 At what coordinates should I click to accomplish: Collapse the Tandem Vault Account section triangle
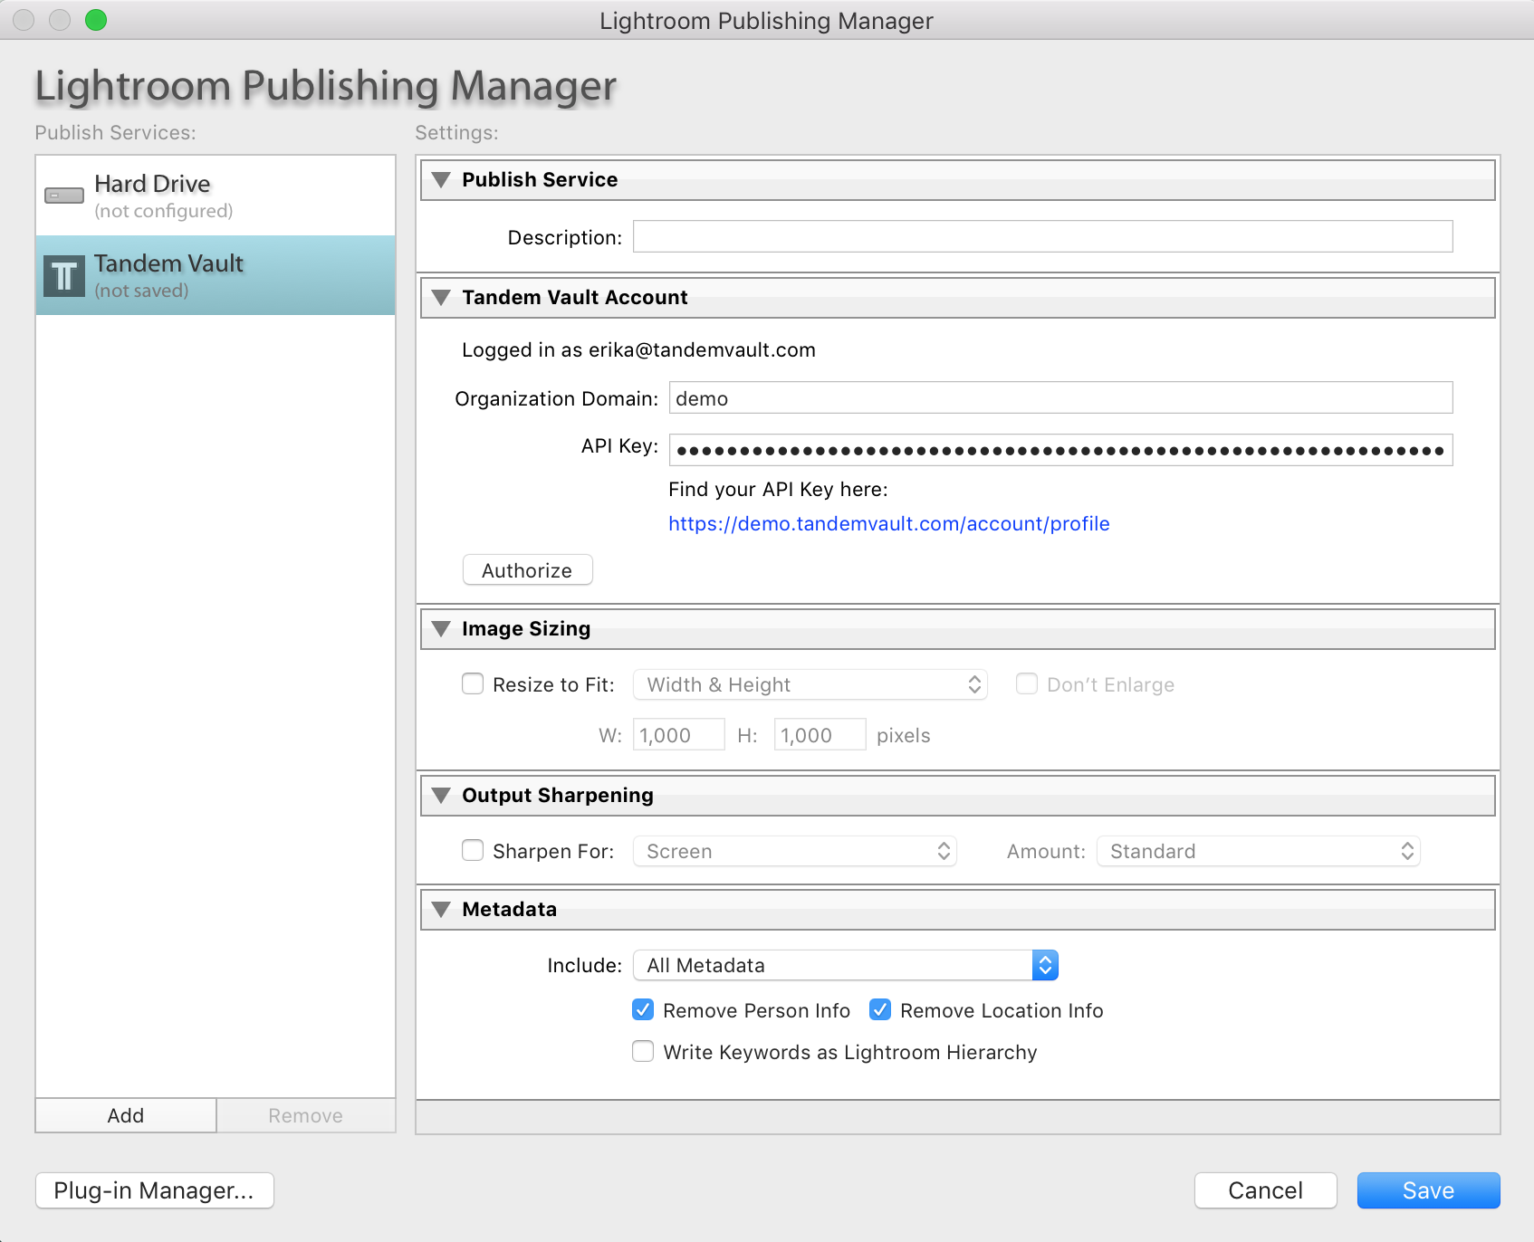[441, 297]
